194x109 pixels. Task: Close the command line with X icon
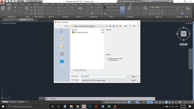point(41,99)
